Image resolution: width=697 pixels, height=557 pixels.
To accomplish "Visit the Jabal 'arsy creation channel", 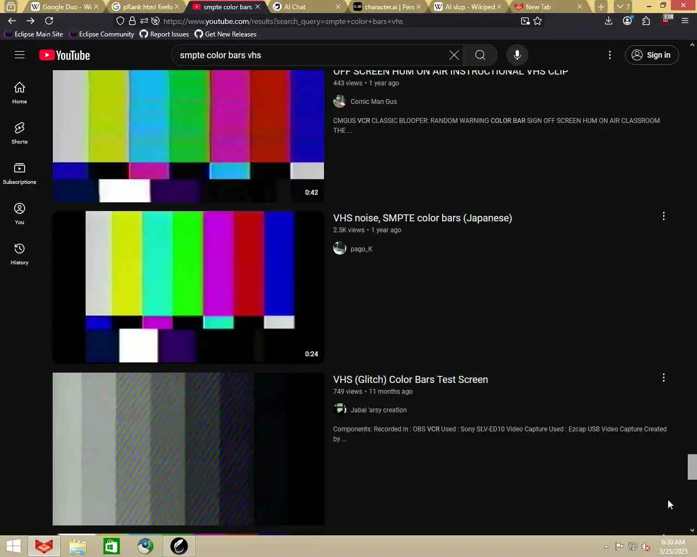I will tap(378, 410).
